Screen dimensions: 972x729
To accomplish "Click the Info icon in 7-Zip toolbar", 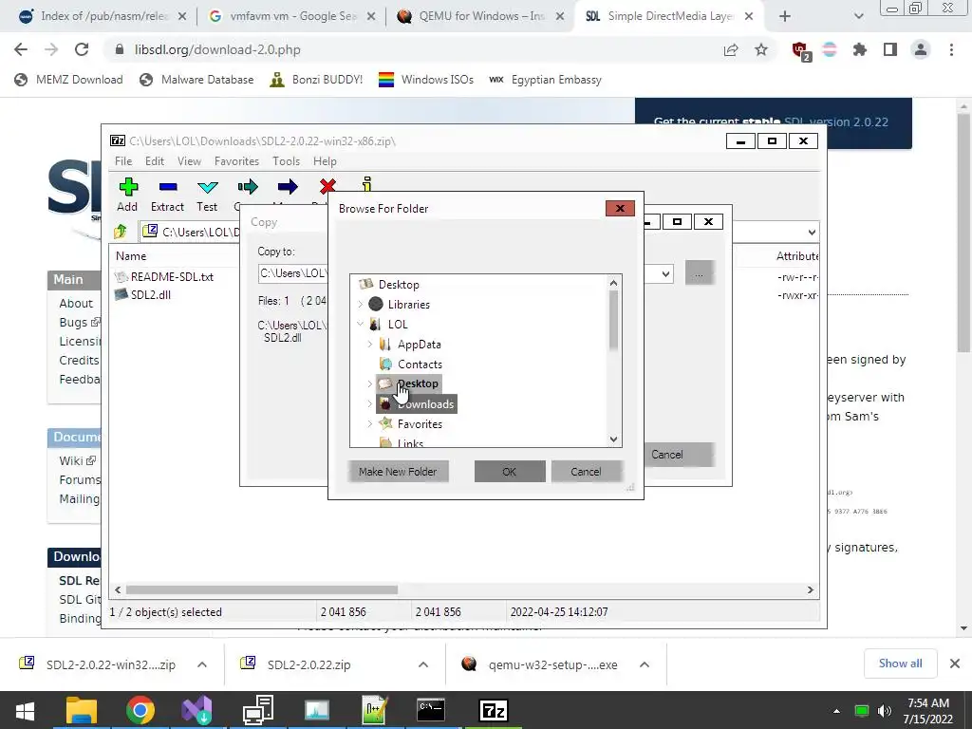I will coord(367,183).
